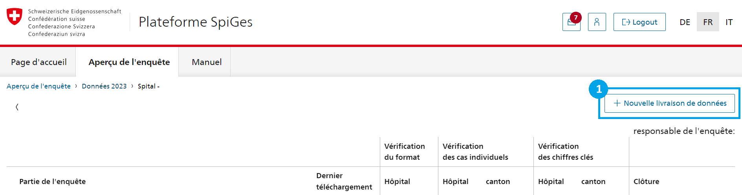Click the Dernier téléchargement column header
Screen dimensions: 742x195
pos(344,181)
